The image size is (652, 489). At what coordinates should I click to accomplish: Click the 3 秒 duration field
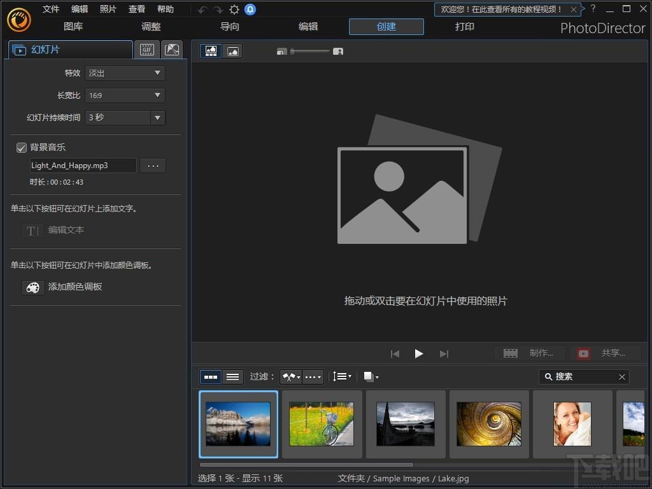[x=118, y=118]
